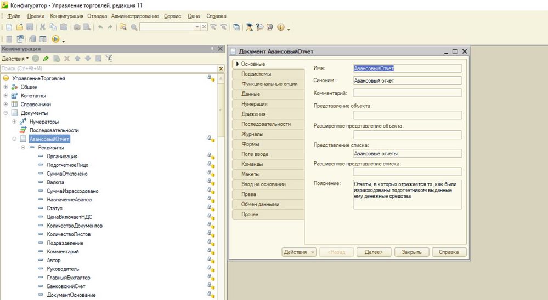Click the Поиск (Ctrl+Alt+M) search field
The height and width of the screenshot is (300, 548).
point(109,68)
